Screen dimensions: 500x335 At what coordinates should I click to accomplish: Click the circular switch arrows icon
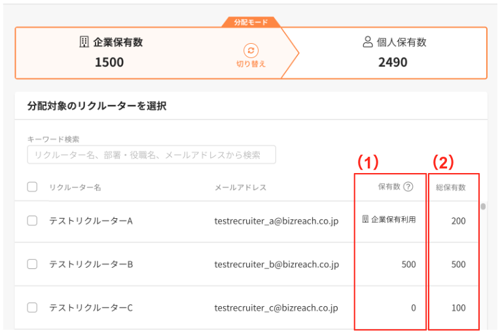tap(251, 50)
